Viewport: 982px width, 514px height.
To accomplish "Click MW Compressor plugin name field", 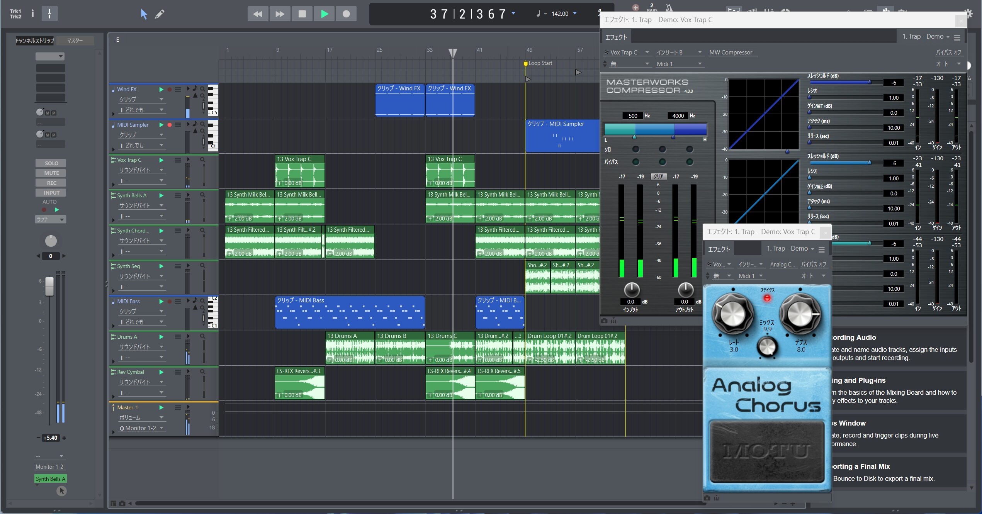I will click(733, 53).
